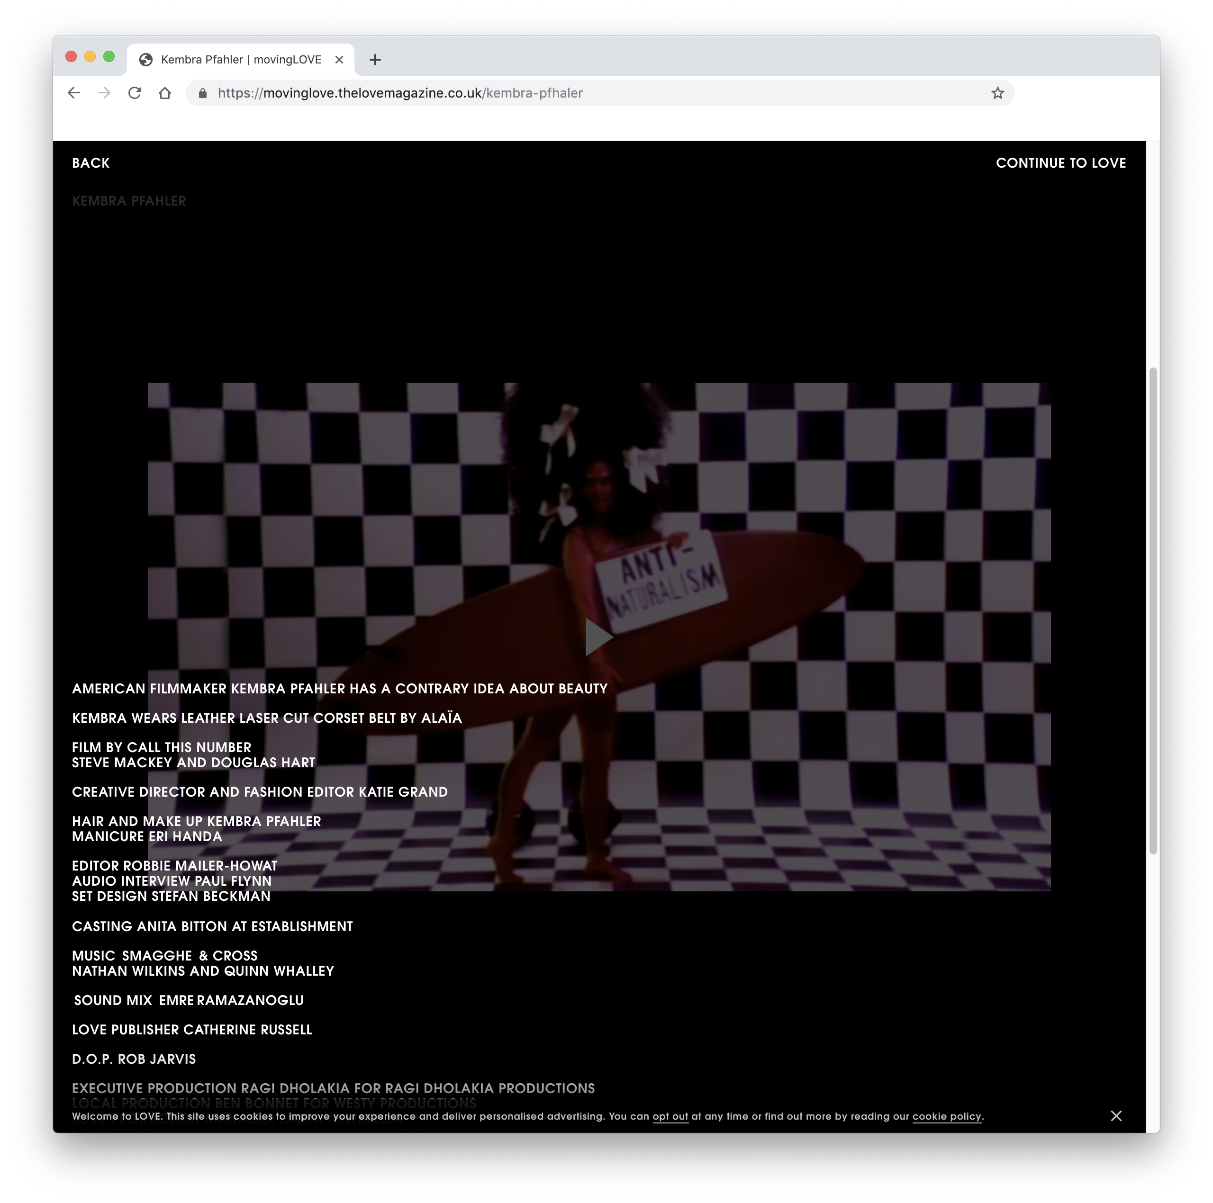Viewport: 1213px width, 1203px height.
Task: Click the home icon in toolbar
Action: pyautogui.click(x=164, y=93)
